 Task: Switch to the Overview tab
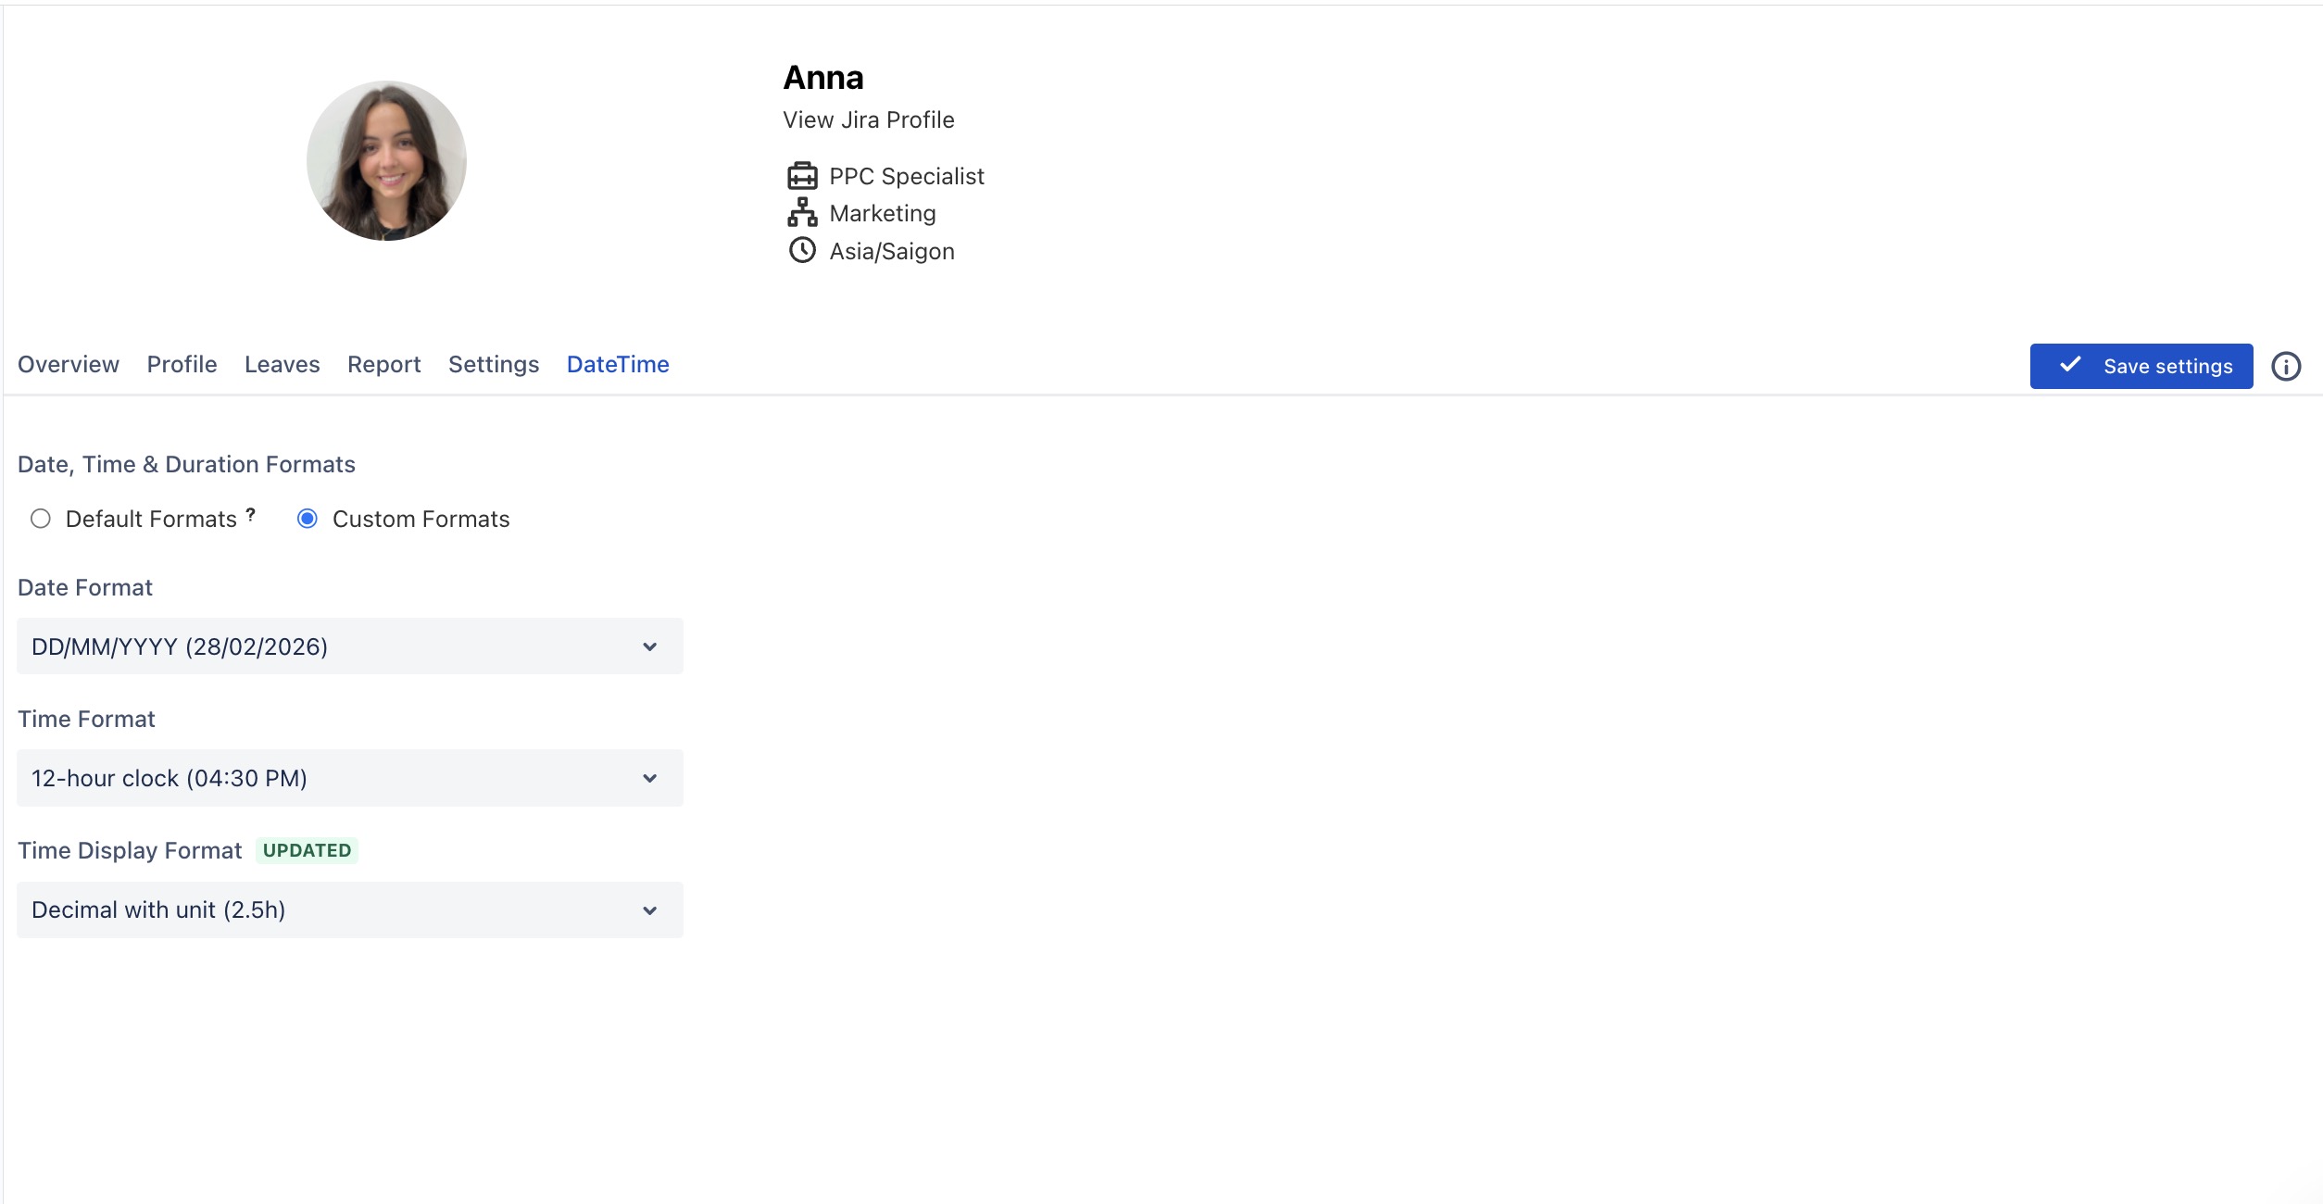[x=69, y=365]
